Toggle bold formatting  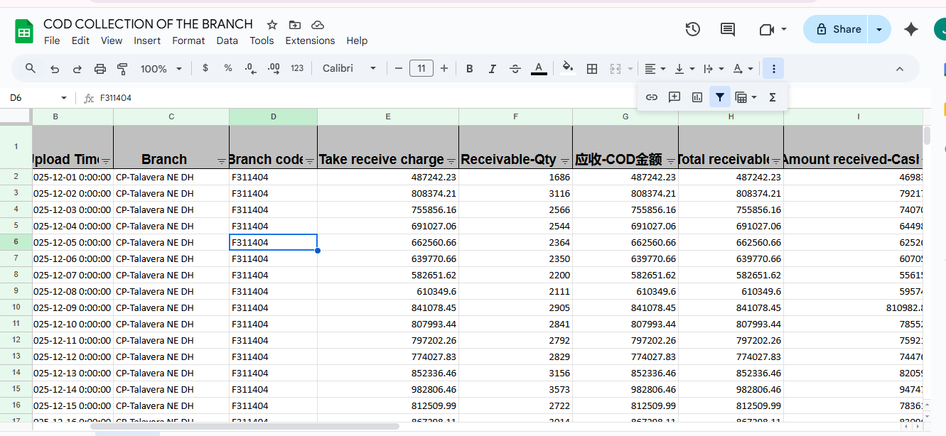point(469,69)
